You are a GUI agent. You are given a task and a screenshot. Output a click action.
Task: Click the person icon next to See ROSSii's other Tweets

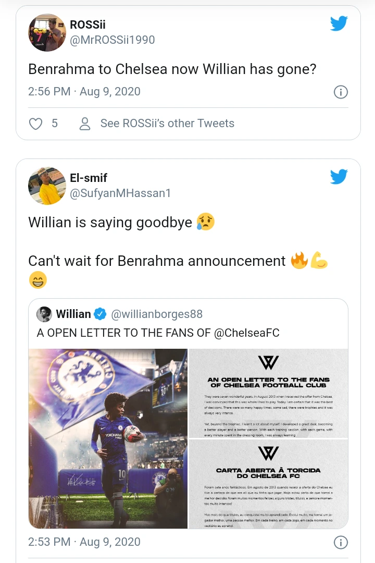coord(85,124)
